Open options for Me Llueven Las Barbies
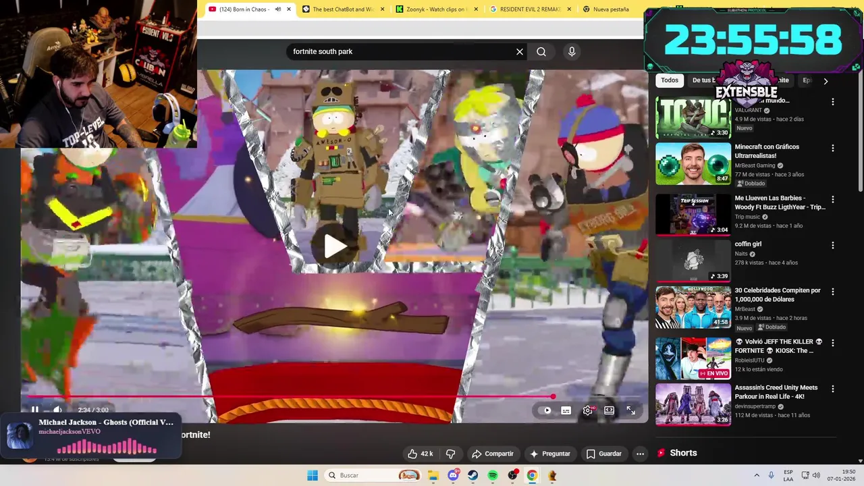 (x=832, y=200)
